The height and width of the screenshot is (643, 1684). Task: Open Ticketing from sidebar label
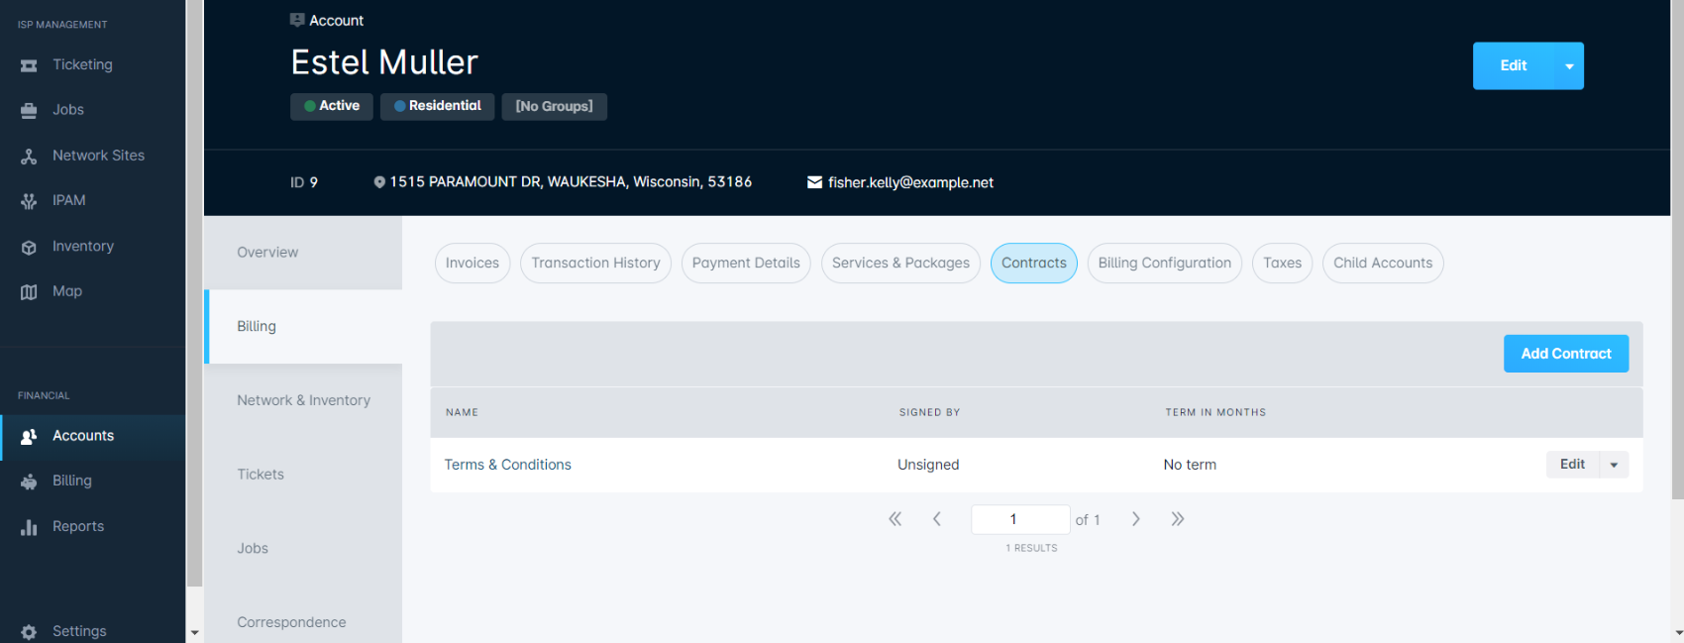[82, 65]
